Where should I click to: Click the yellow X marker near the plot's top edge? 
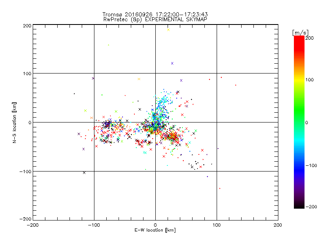pos(168,30)
